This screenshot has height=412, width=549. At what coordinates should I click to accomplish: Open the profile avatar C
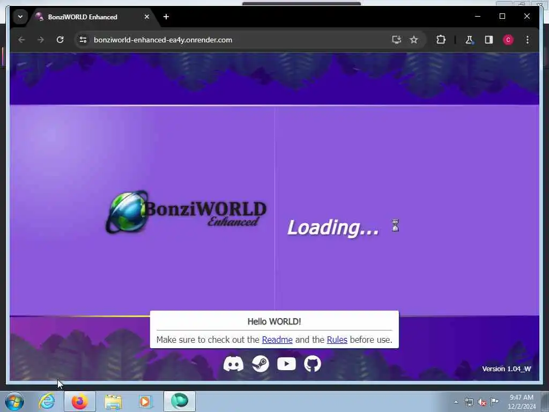(x=508, y=40)
